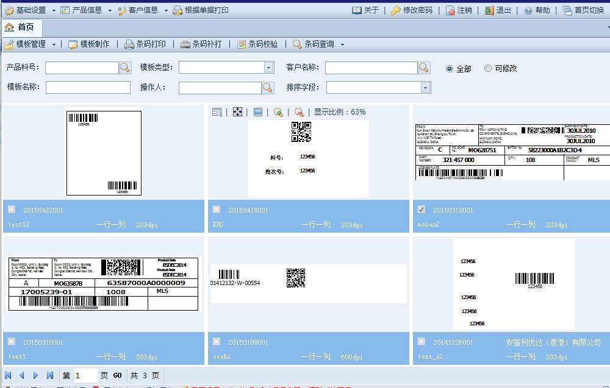This screenshot has height=388, width=610.
Task: Uncheck the box for template 20150319001
Action: 421,210
